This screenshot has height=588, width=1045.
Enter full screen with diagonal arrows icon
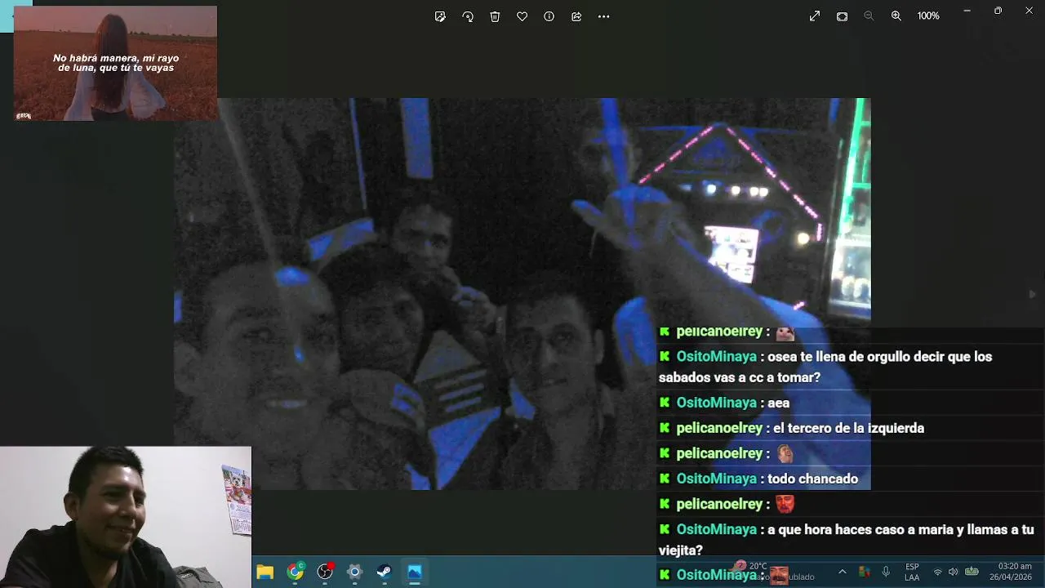(815, 16)
